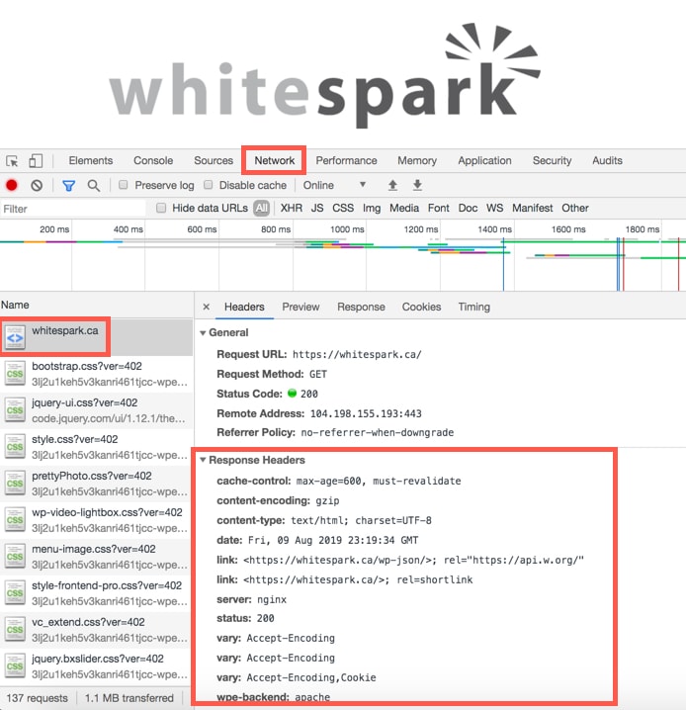The width and height of the screenshot is (686, 710).
Task: Click the jquery.bxslider.css file icon
Action: click(x=15, y=666)
